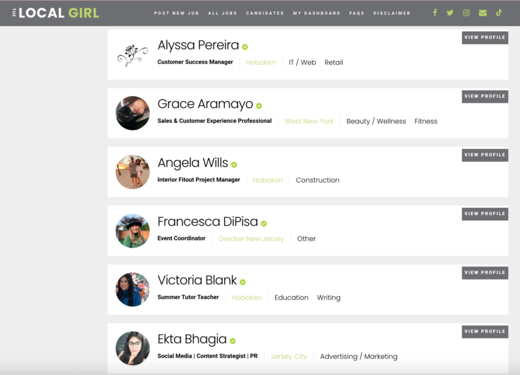Viewport: 520px width, 375px height.
Task: Open Post New Job menu item
Action: (176, 13)
